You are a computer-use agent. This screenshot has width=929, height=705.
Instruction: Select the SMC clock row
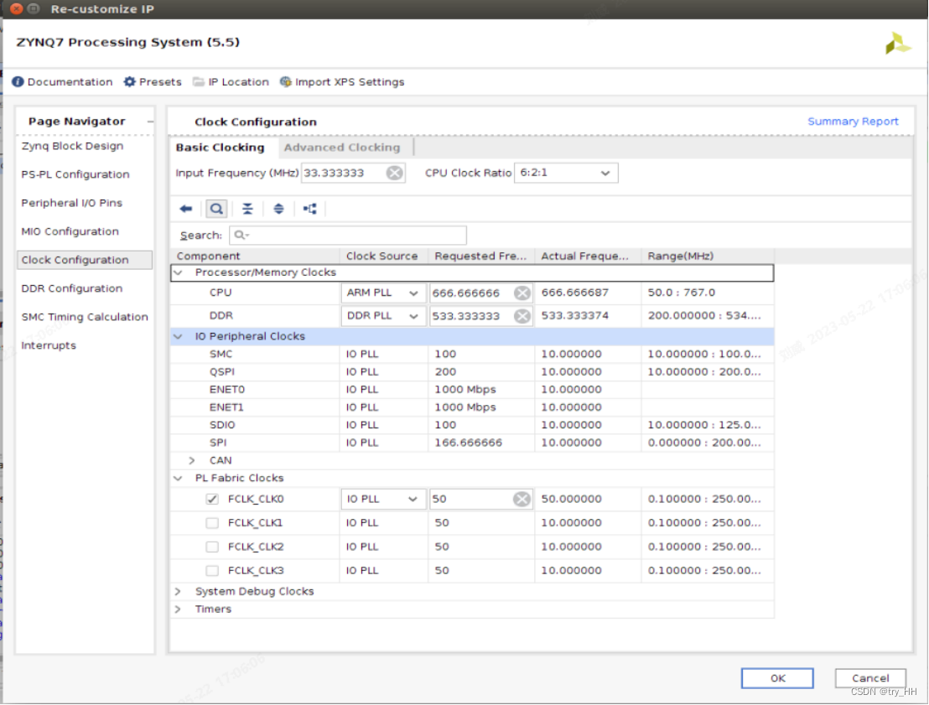[x=472, y=355]
